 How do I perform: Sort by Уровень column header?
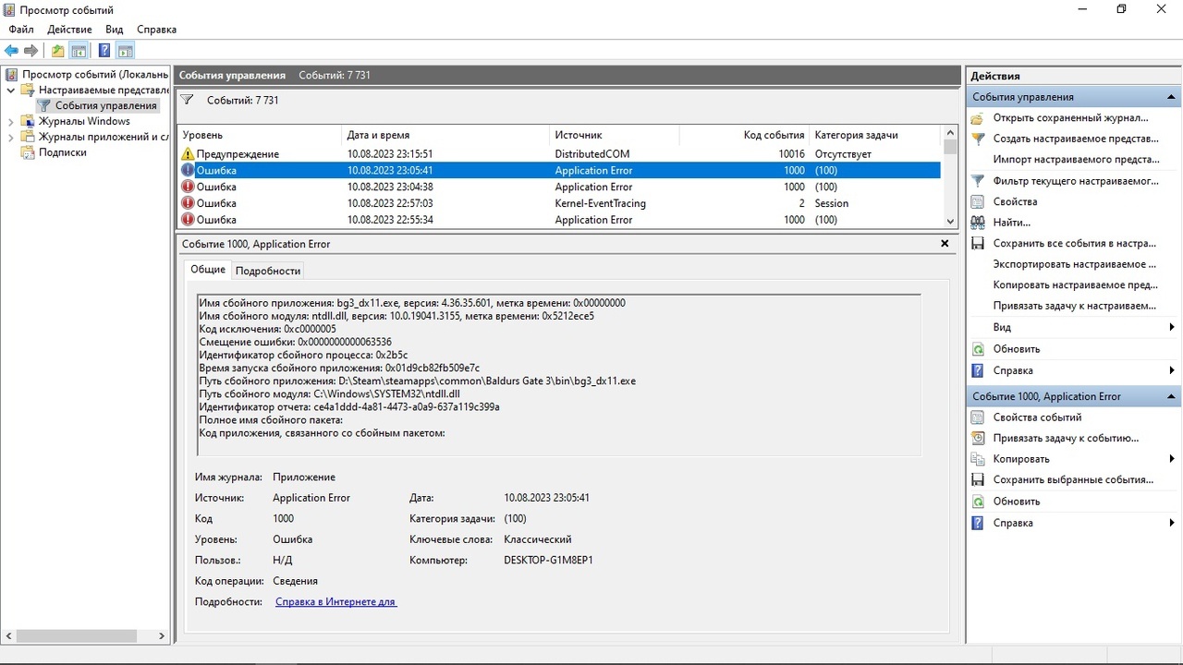260,135
